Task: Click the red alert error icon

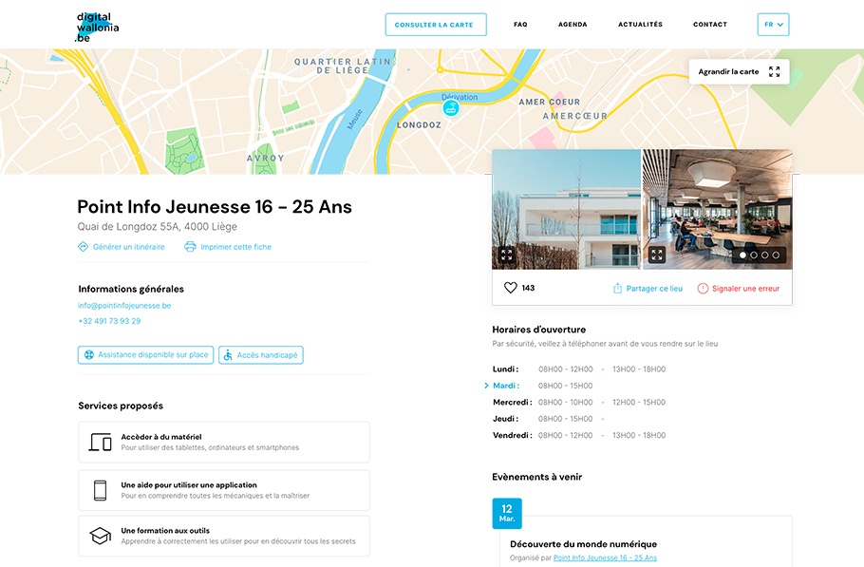Action: 703,288
